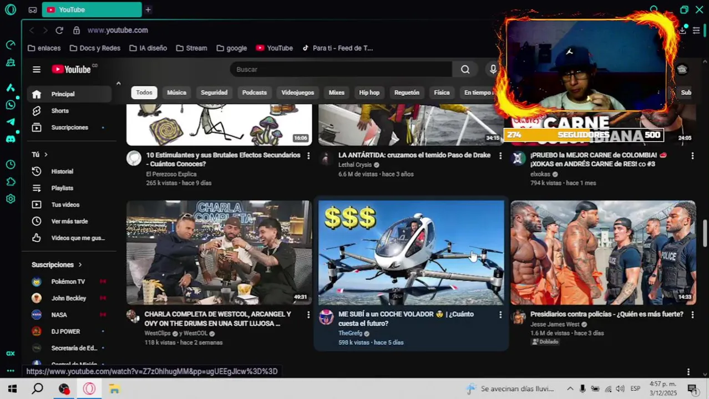Click into the Buscar search field

tap(341, 69)
